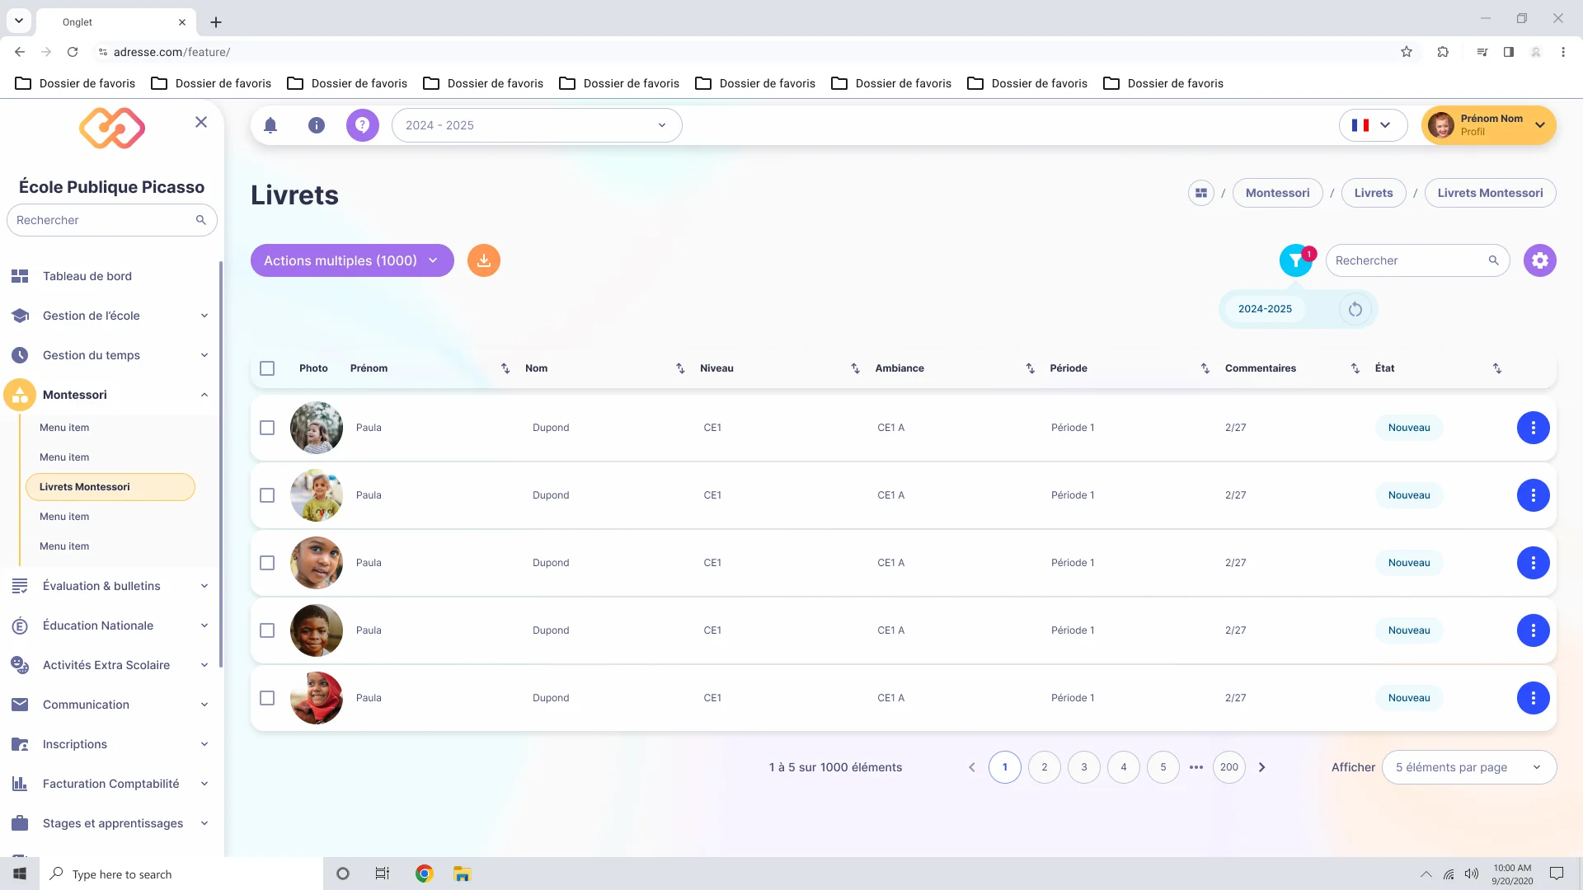Expand Gestion du temps menu
Screen dimensions: 1583x890
tap(110, 355)
